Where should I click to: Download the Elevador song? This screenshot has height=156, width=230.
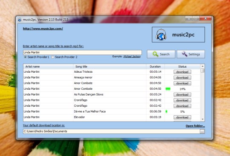click(182, 117)
